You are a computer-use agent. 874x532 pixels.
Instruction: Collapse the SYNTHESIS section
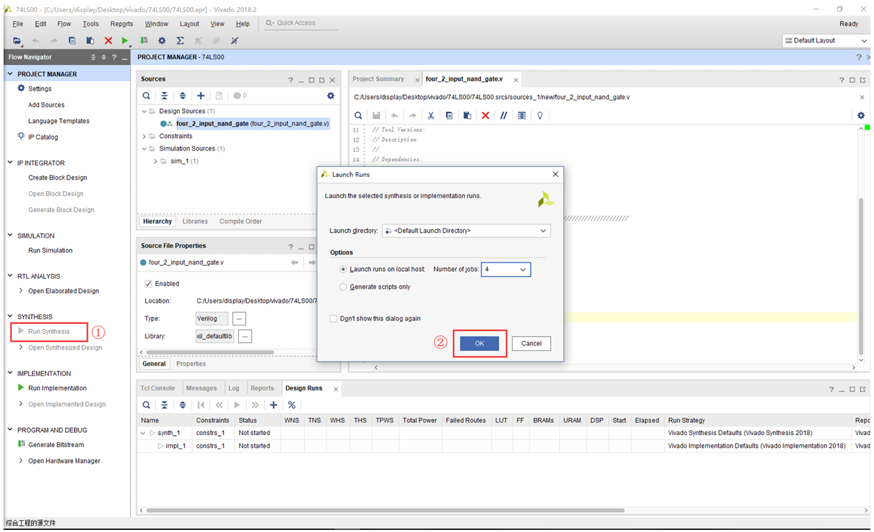pos(10,316)
